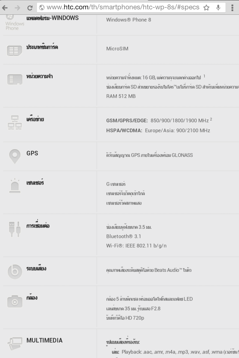Start voice search with the microphone icon
Screen dimensions: 239x358
(218, 8)
